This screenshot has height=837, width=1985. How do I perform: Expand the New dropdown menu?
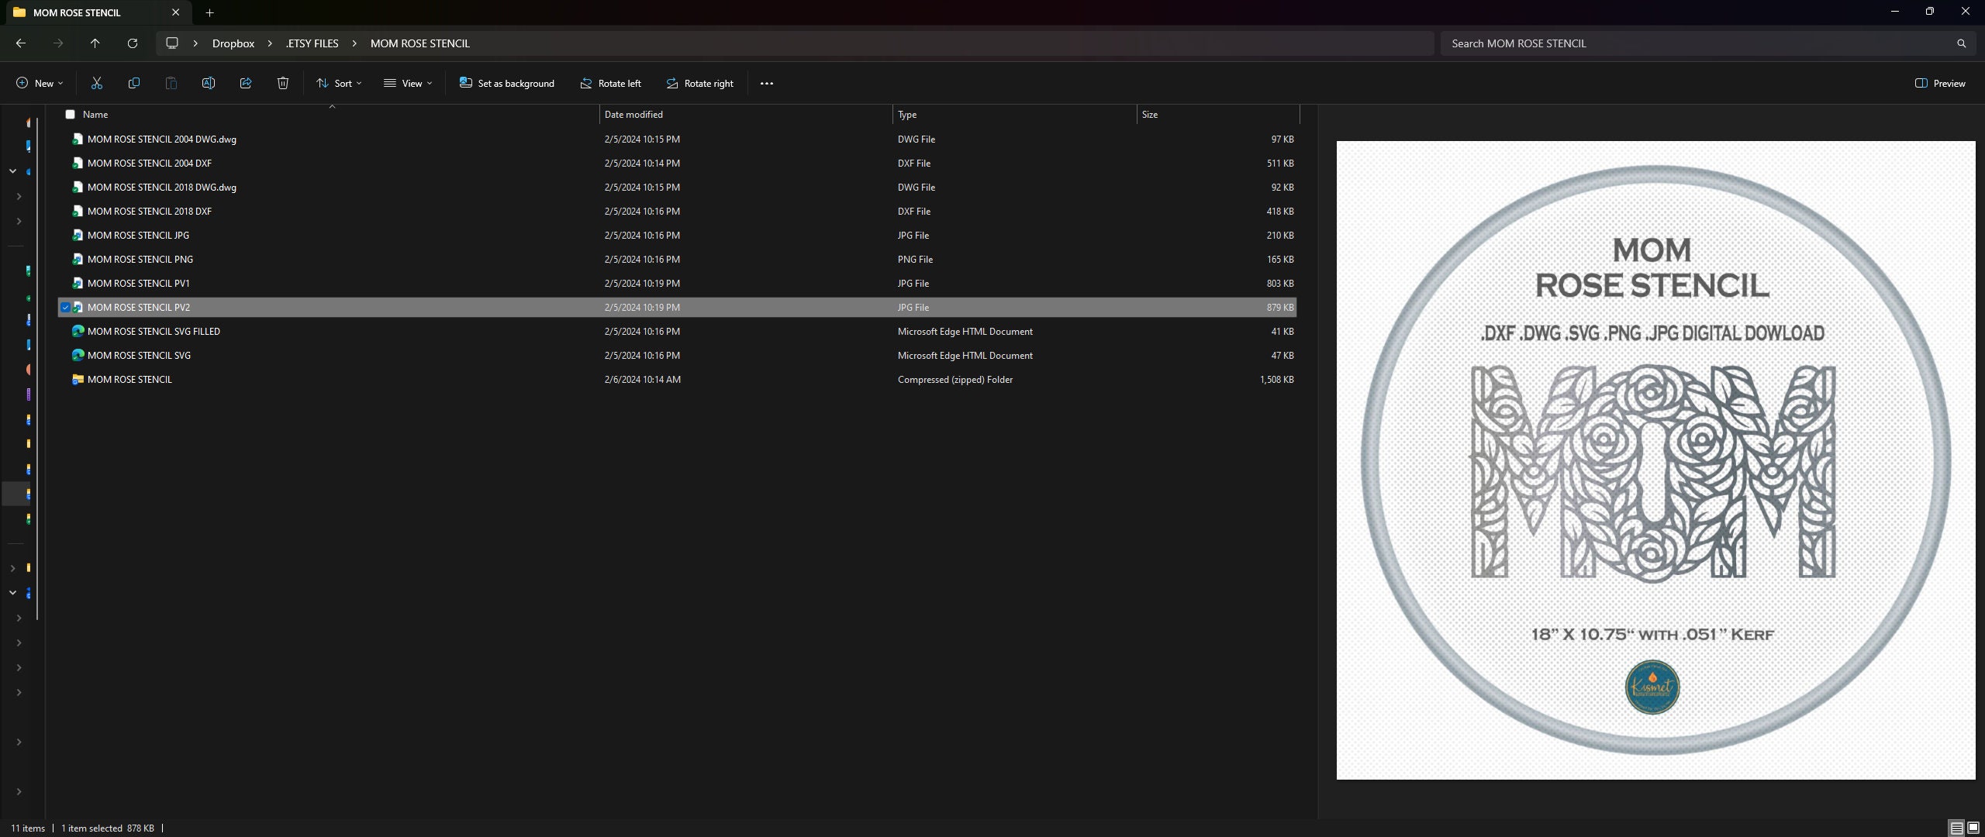click(x=40, y=83)
